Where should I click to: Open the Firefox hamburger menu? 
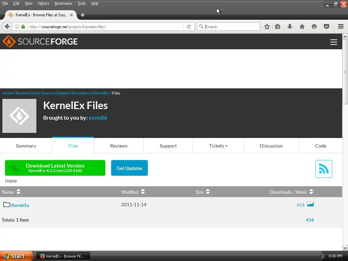(341, 27)
